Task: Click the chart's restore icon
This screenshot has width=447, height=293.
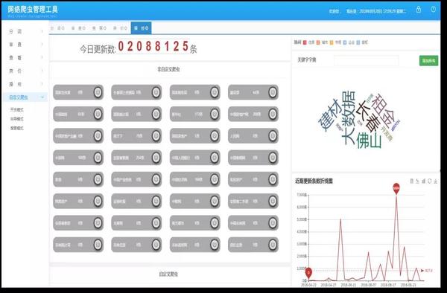Action: [x=429, y=181]
